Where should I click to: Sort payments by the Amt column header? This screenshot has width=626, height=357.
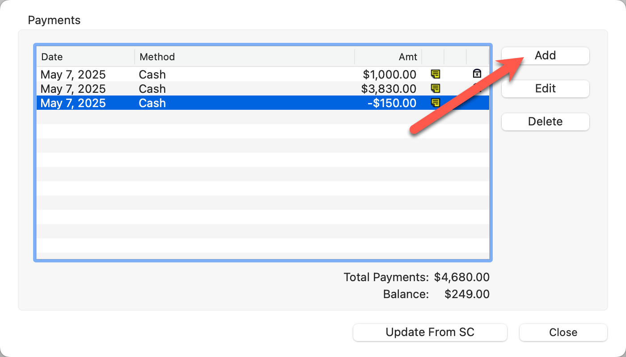tap(388, 57)
